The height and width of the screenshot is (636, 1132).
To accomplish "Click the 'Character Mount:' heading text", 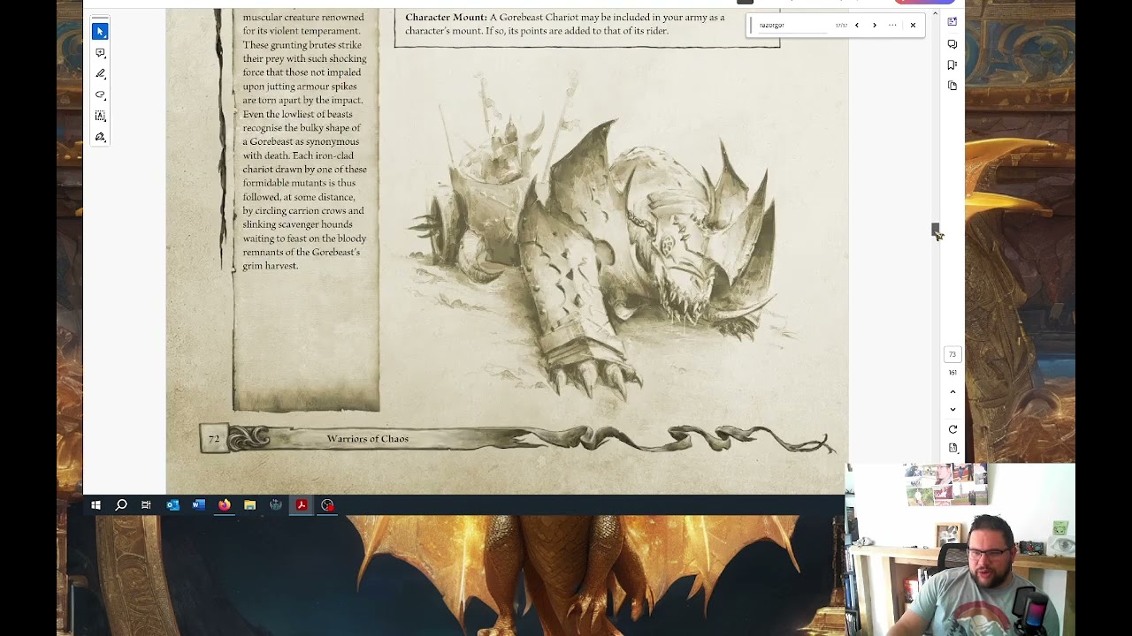I will click(446, 18).
